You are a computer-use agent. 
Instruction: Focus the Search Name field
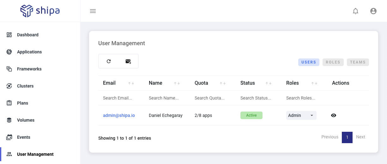(x=167, y=98)
